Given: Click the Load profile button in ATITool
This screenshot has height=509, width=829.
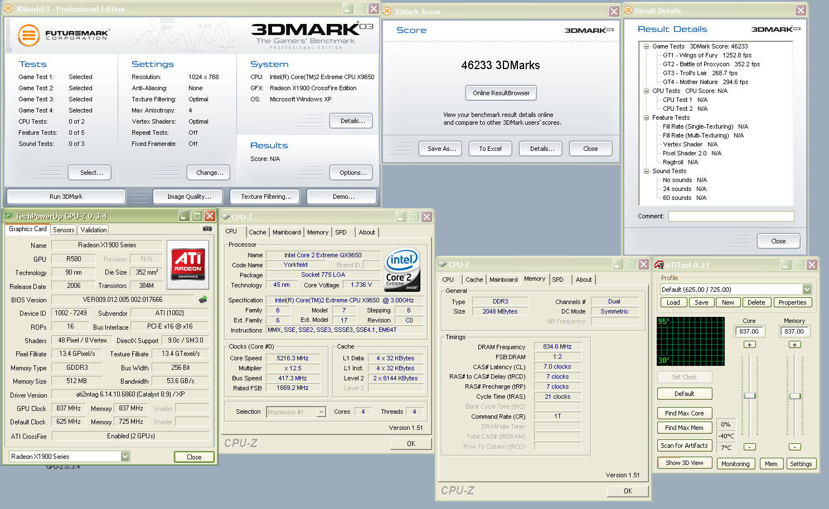Looking at the screenshot, I should tap(673, 302).
